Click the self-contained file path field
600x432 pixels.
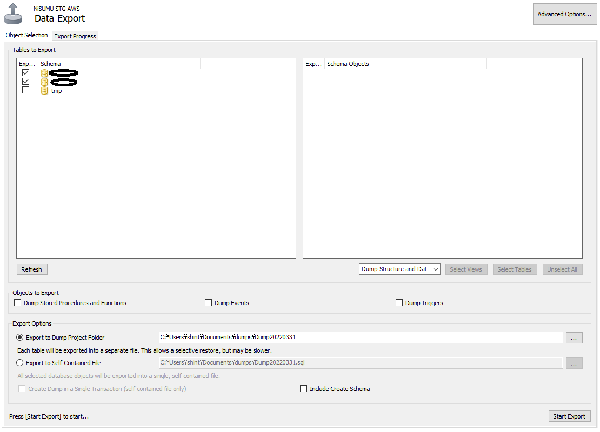coord(361,363)
